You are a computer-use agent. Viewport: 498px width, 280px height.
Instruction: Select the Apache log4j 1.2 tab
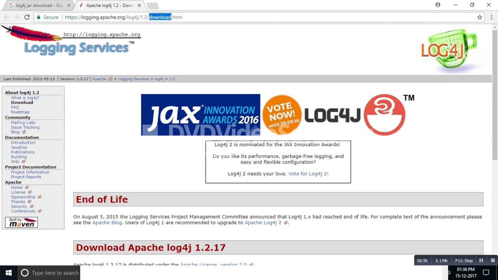(110, 5)
